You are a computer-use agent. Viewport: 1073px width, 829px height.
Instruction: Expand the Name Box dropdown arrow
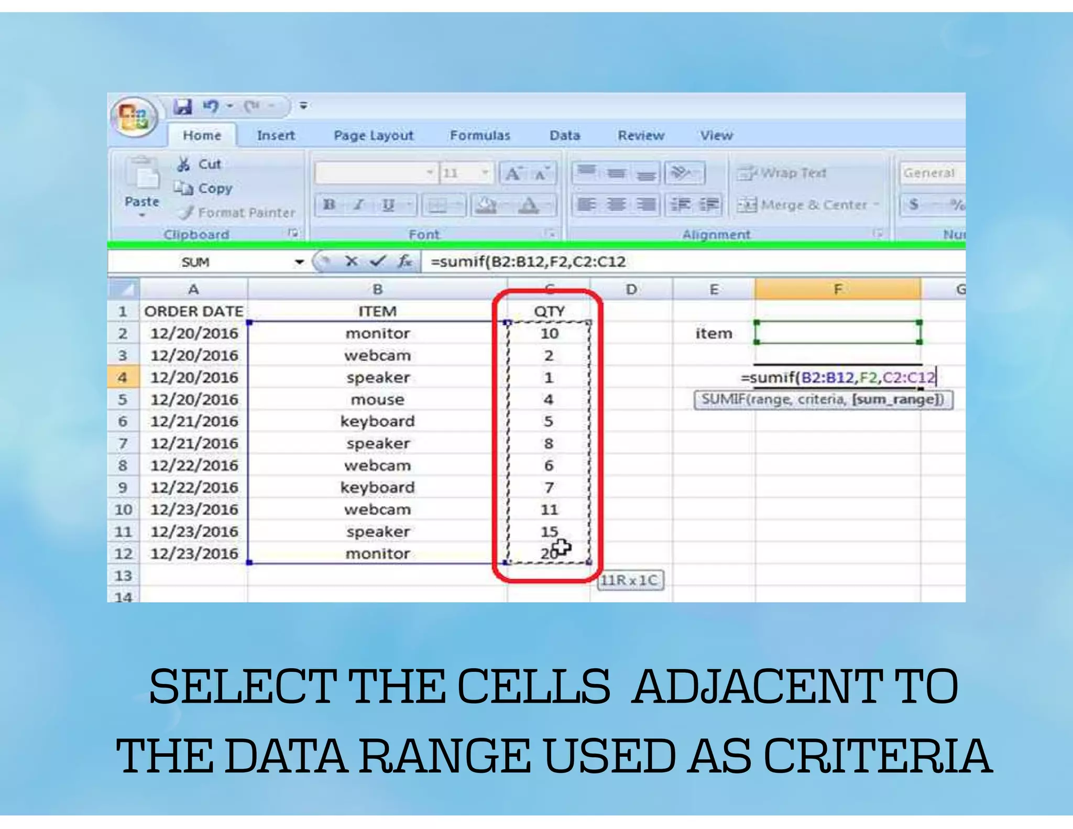pyautogui.click(x=299, y=261)
